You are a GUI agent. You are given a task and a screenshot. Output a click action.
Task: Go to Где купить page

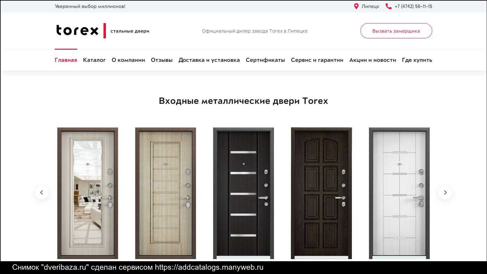click(417, 60)
